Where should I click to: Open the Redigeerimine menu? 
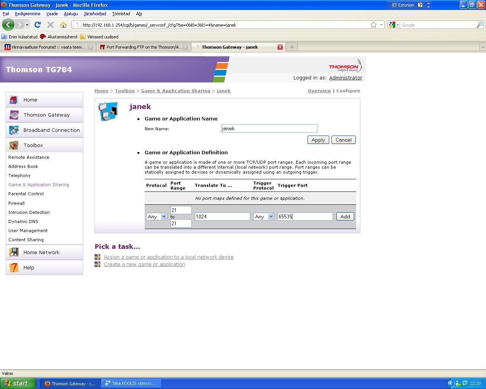click(x=27, y=14)
